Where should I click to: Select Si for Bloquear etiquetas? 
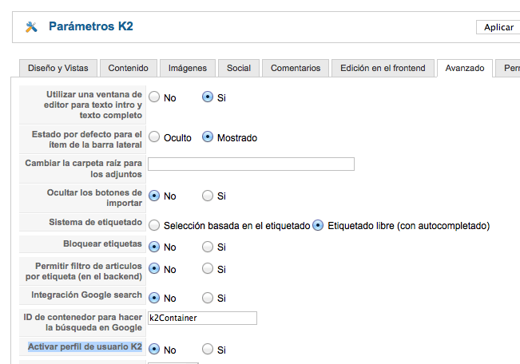208,247
